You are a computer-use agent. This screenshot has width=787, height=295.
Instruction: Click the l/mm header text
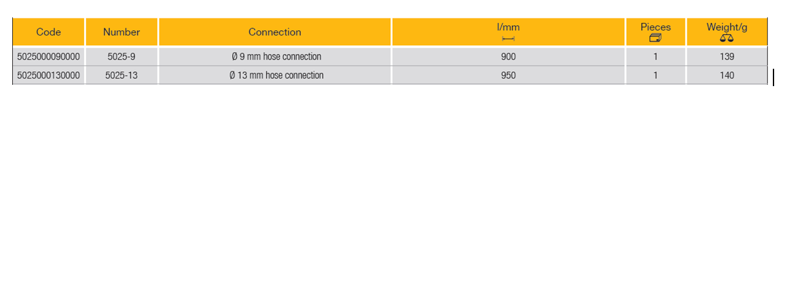[x=508, y=27]
